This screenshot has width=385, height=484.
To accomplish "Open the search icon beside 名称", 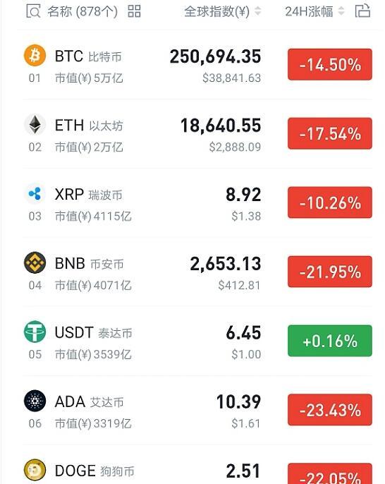I will coord(33,11).
